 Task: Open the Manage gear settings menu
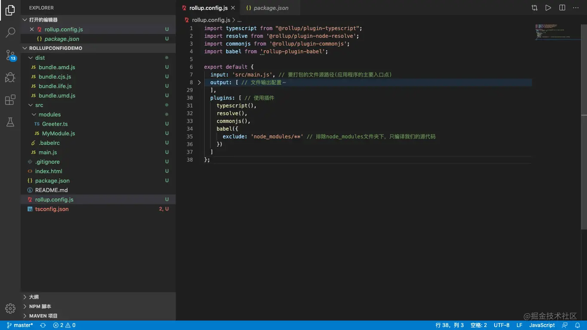click(x=10, y=308)
